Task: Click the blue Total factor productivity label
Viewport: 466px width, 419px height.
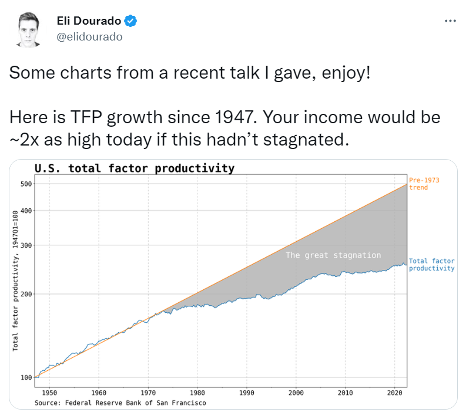Action: point(431,265)
